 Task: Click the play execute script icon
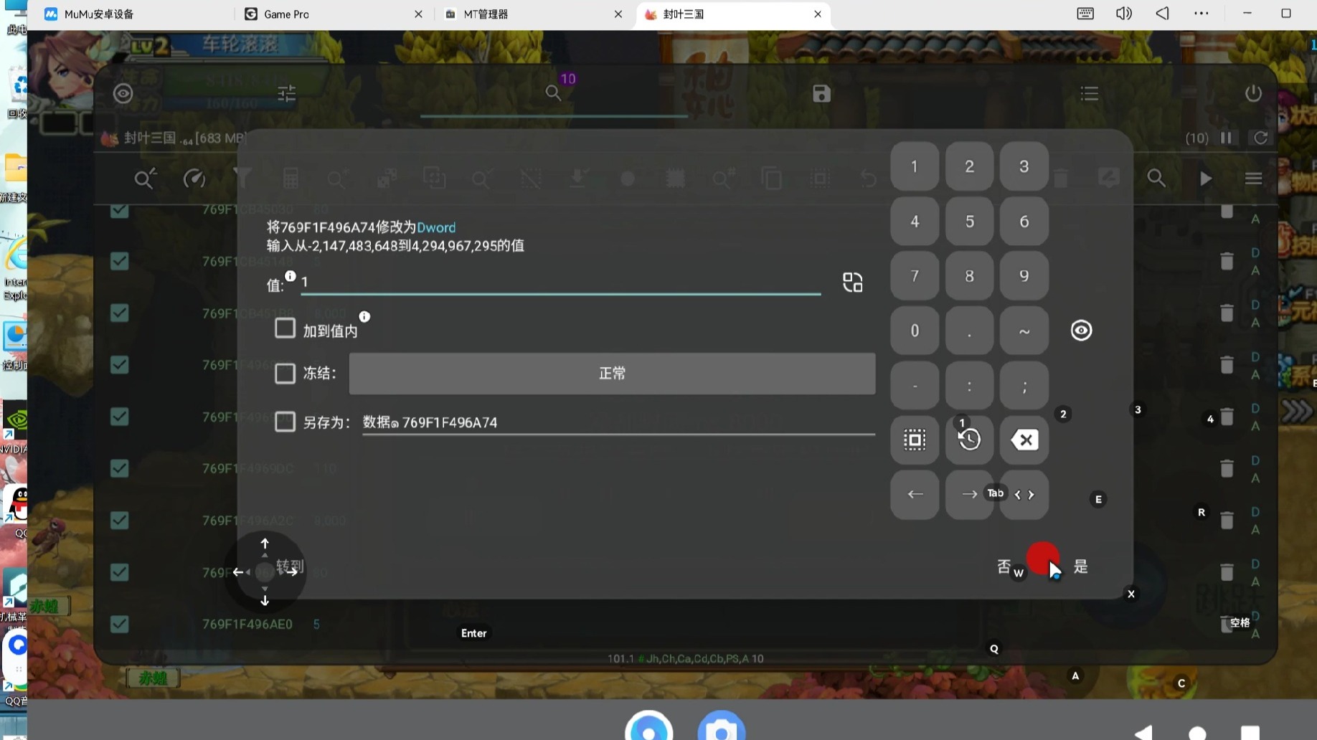pyautogui.click(x=1206, y=179)
